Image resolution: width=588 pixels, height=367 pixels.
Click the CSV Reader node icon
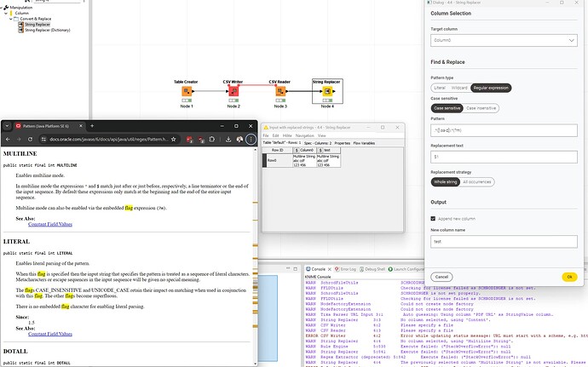point(280,90)
